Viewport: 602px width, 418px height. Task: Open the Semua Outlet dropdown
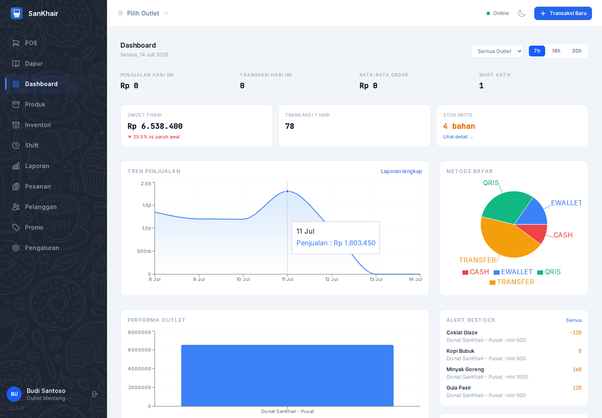click(497, 51)
